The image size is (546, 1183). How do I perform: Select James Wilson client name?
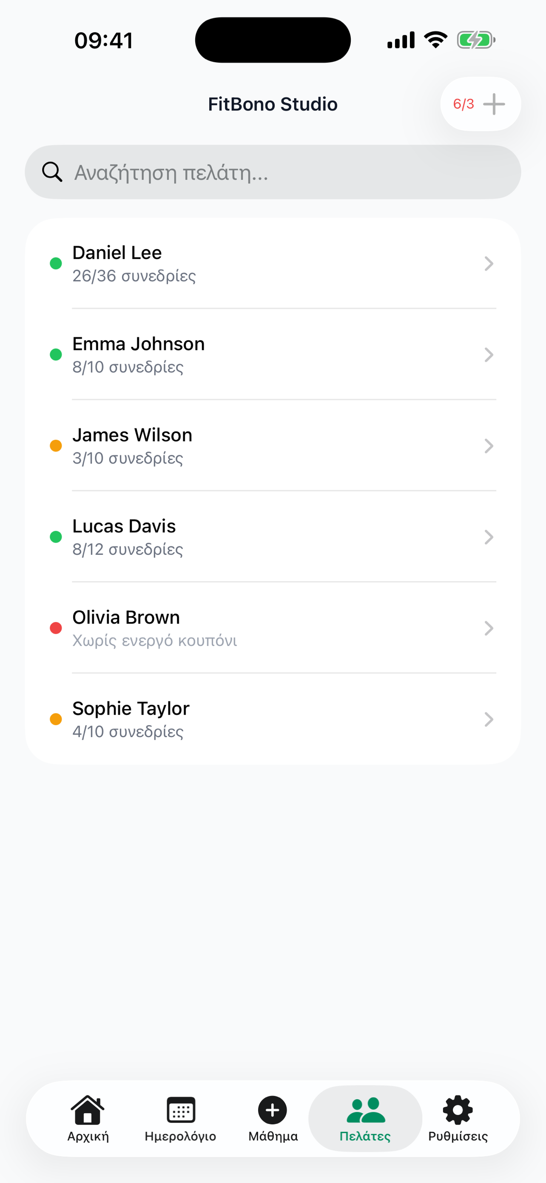pos(132,435)
